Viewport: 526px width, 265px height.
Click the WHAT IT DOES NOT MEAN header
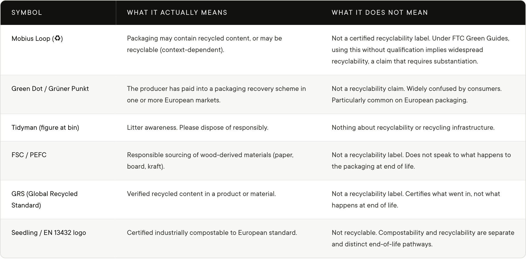[x=380, y=13]
